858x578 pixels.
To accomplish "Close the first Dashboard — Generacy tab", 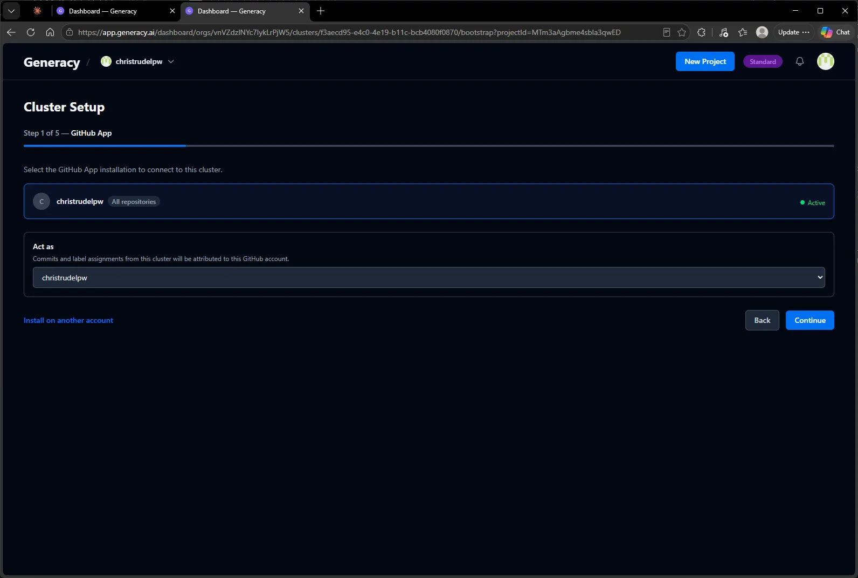I will point(172,11).
